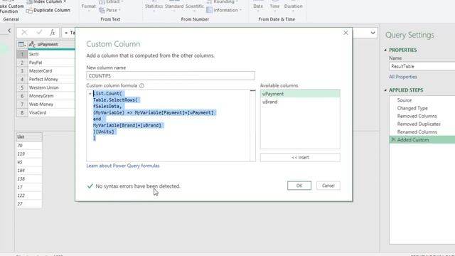
Task: Open Learn about Power Query formulas link
Action: [123, 166]
